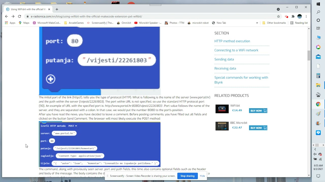Open the Photos - TTM bookmark
Screen dimensions: 325x182
click(x=174, y=23)
